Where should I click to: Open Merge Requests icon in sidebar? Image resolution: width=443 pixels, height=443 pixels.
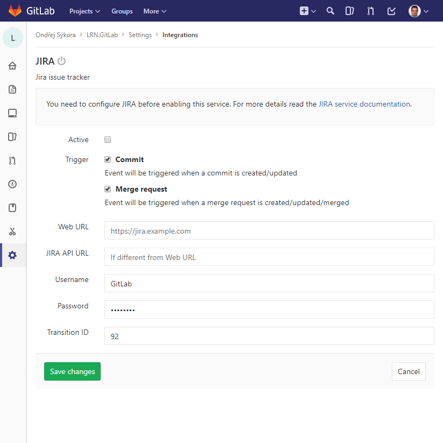coord(12,160)
